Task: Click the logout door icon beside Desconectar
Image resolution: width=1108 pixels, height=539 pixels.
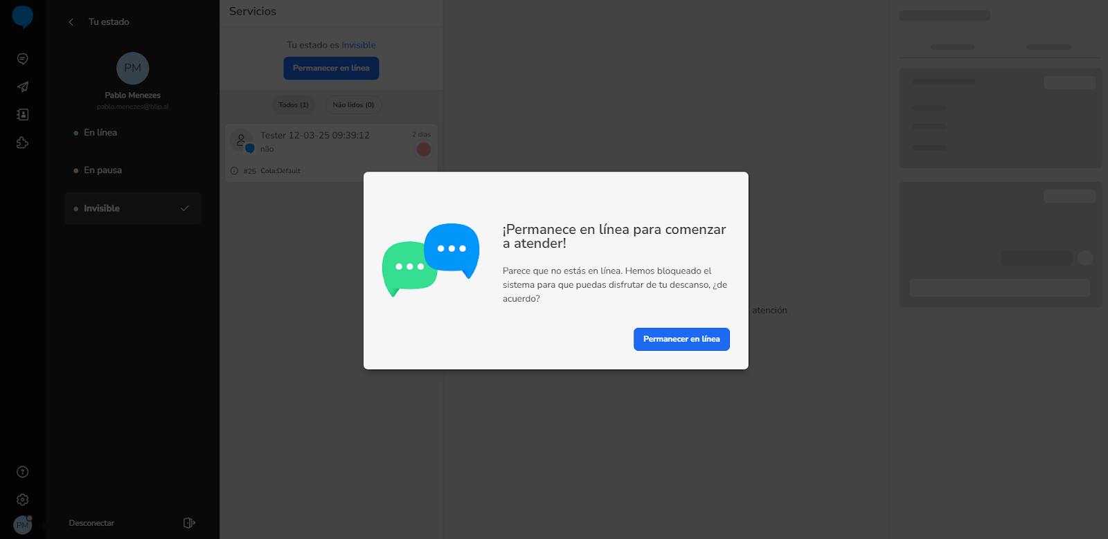Action: point(189,523)
